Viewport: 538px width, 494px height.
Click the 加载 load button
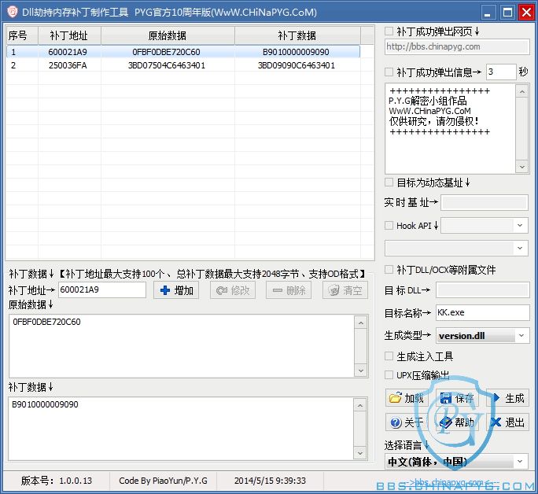tap(407, 398)
